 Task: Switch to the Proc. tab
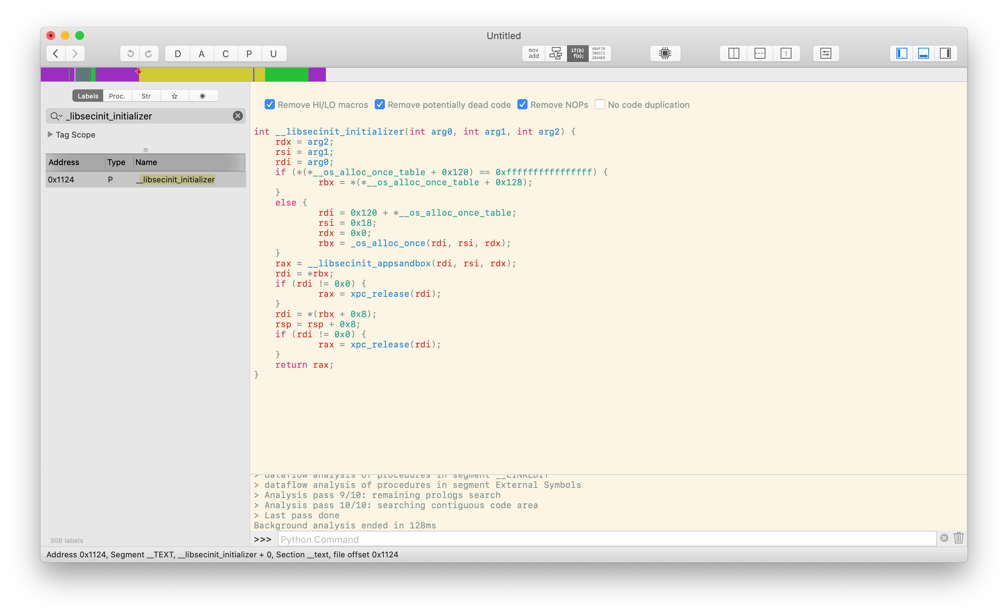(117, 95)
